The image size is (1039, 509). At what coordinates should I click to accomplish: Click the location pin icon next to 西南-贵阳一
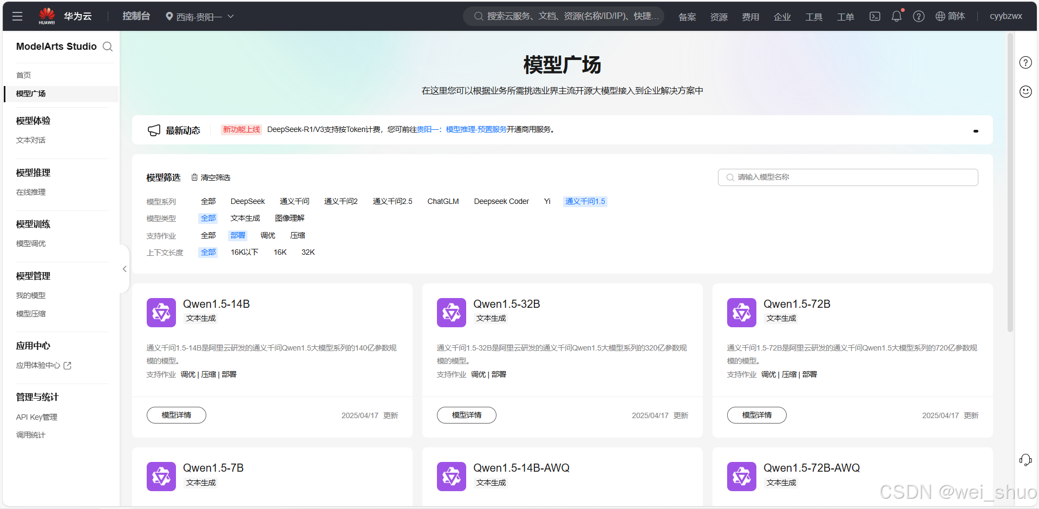[x=169, y=16]
